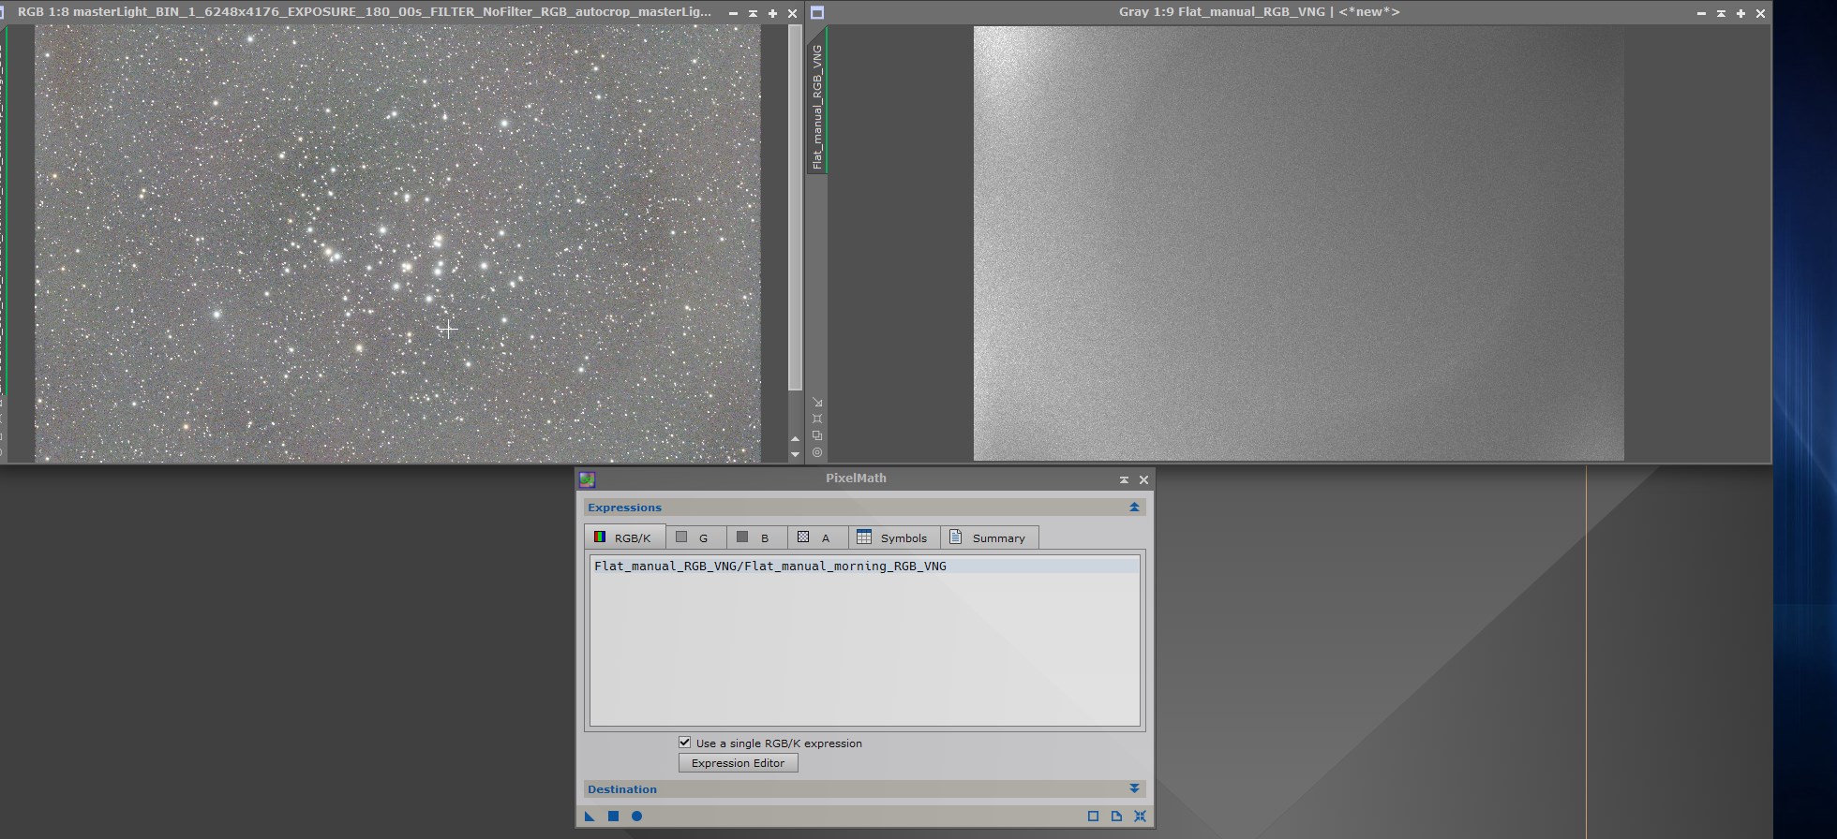Expand the Destination section
This screenshot has height=839, width=1837.
point(1134,789)
